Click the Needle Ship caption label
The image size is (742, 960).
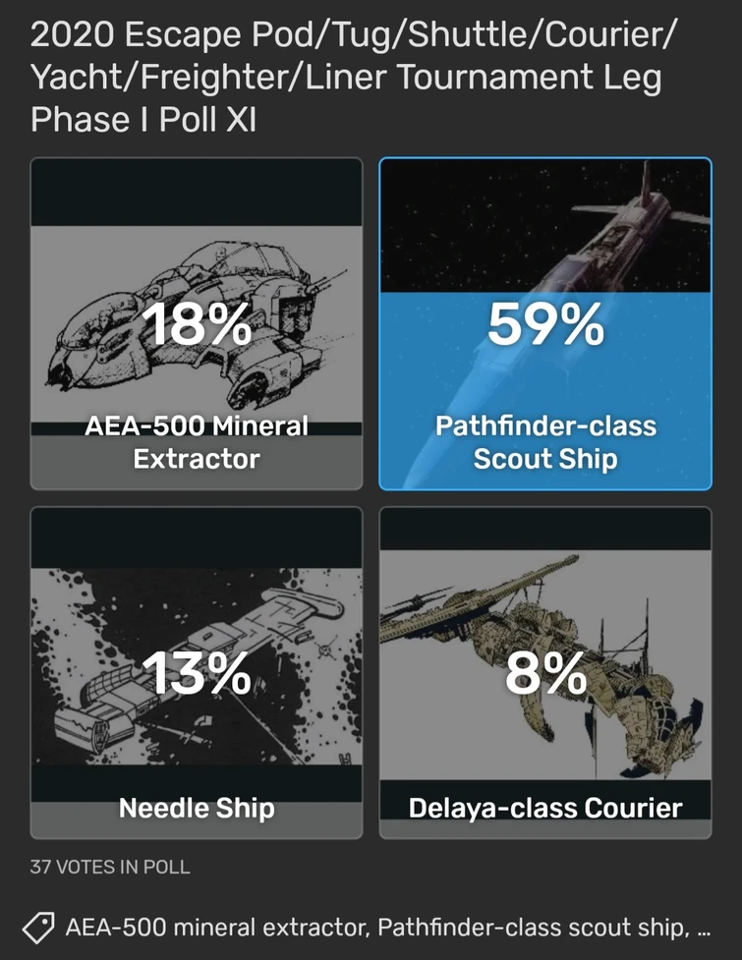[197, 808]
